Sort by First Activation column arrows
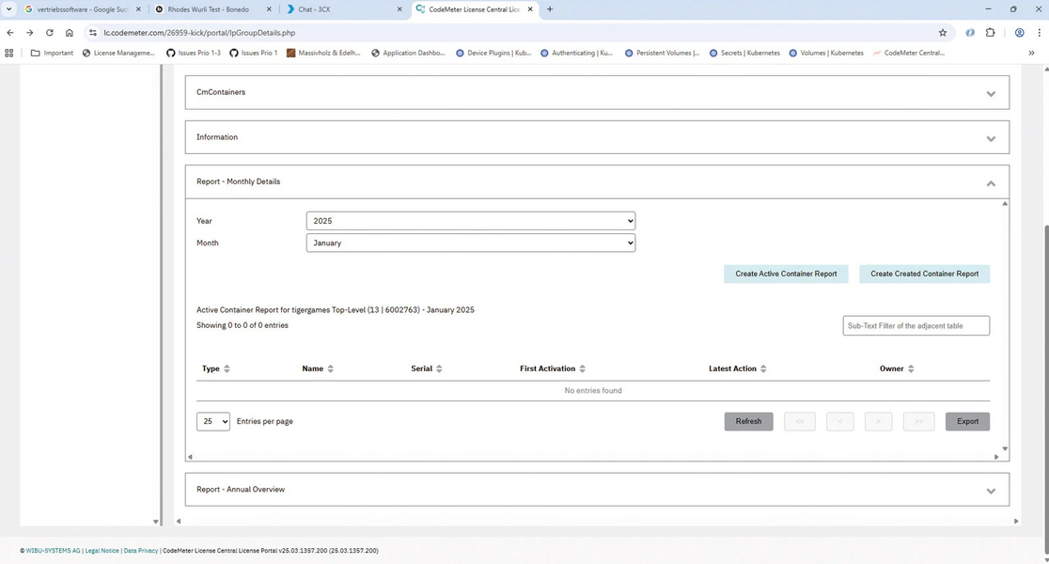Viewport: 1049px width, 564px height. (583, 368)
